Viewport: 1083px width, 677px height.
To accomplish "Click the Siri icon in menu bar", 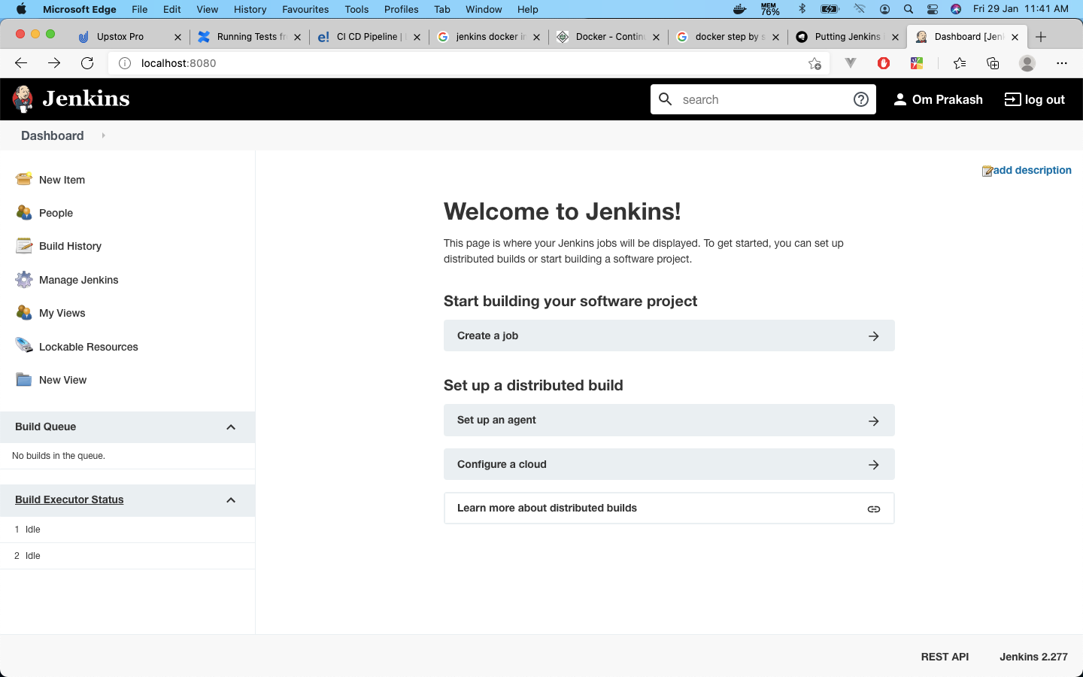I will click(x=956, y=9).
